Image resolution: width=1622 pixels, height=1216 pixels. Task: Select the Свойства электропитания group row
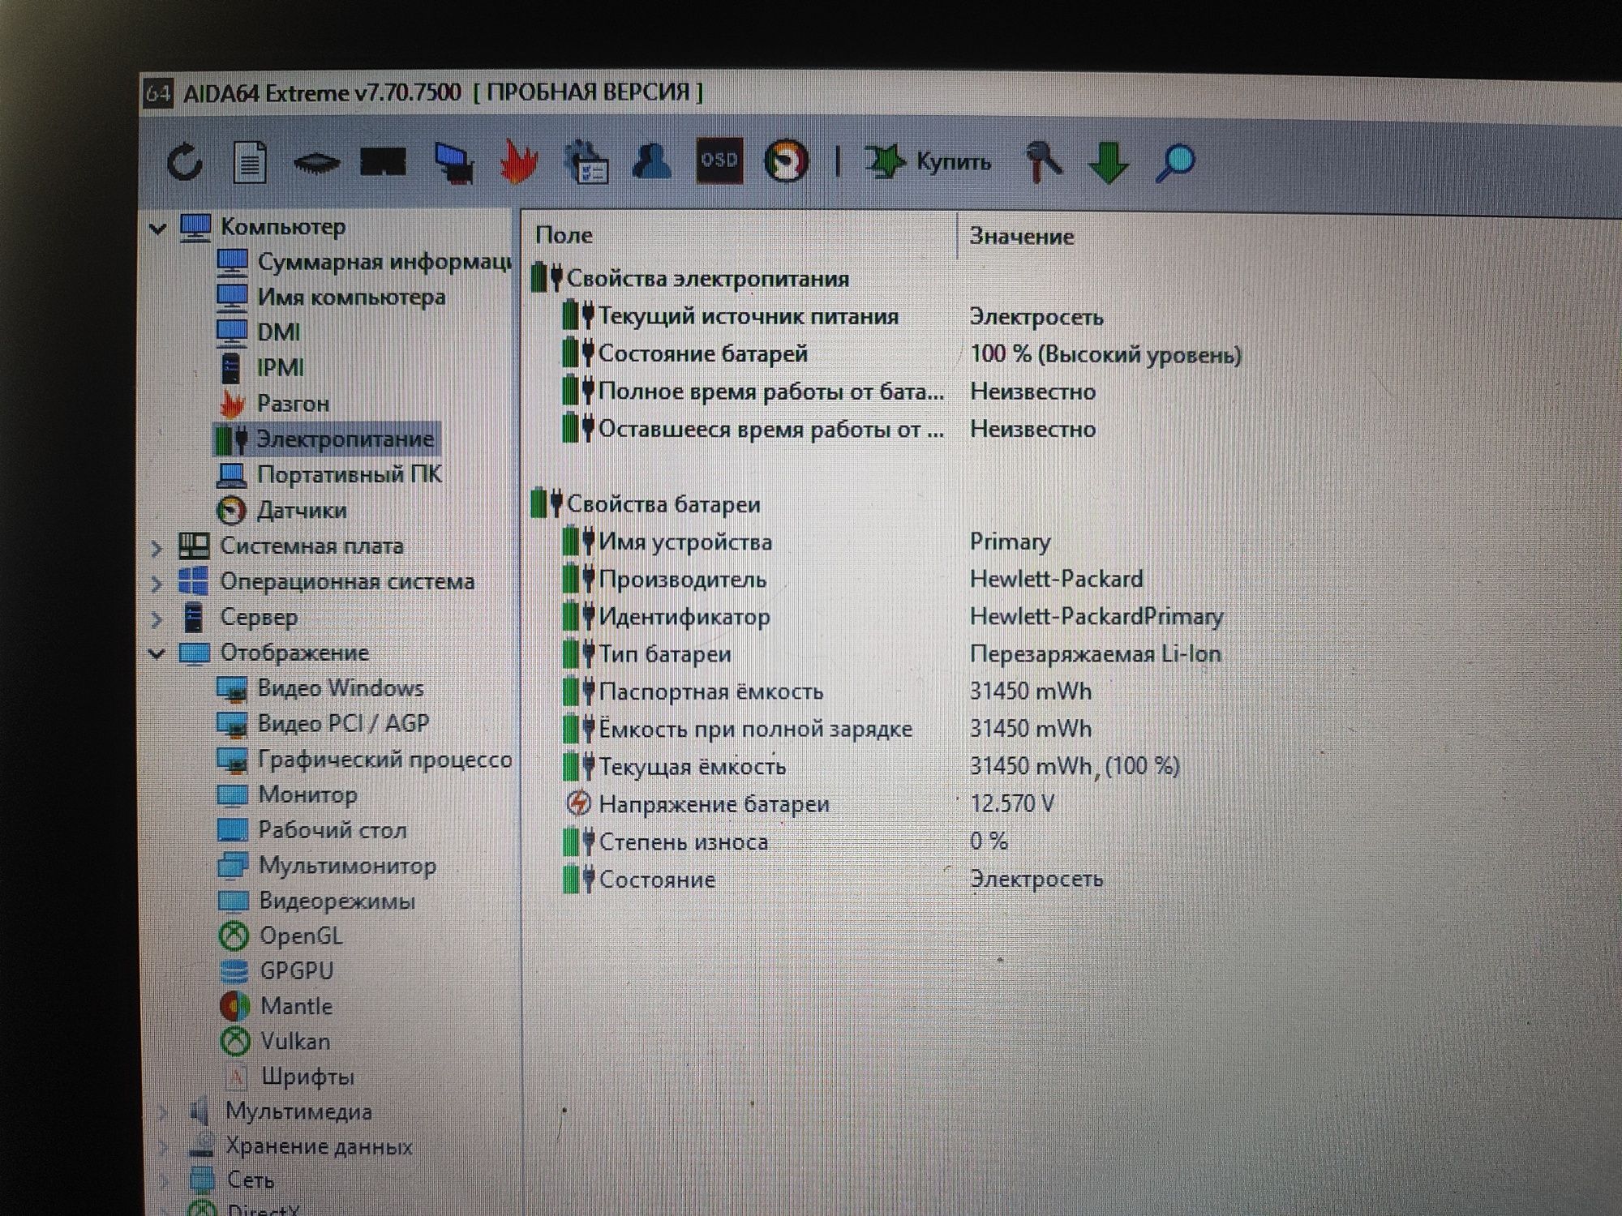[690, 279]
